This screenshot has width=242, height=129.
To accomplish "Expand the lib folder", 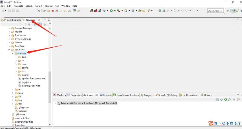I will coord(13,97).
